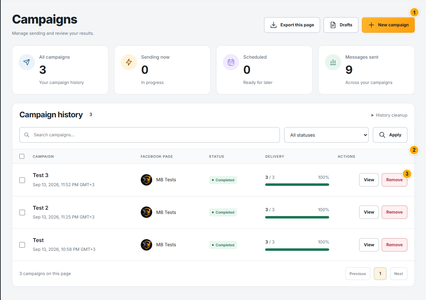
Task: Click MB Tests page avatar in Test 2 row
Action: tap(146, 212)
